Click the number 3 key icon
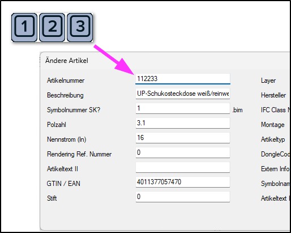The image size is (291, 233). tap(80, 27)
